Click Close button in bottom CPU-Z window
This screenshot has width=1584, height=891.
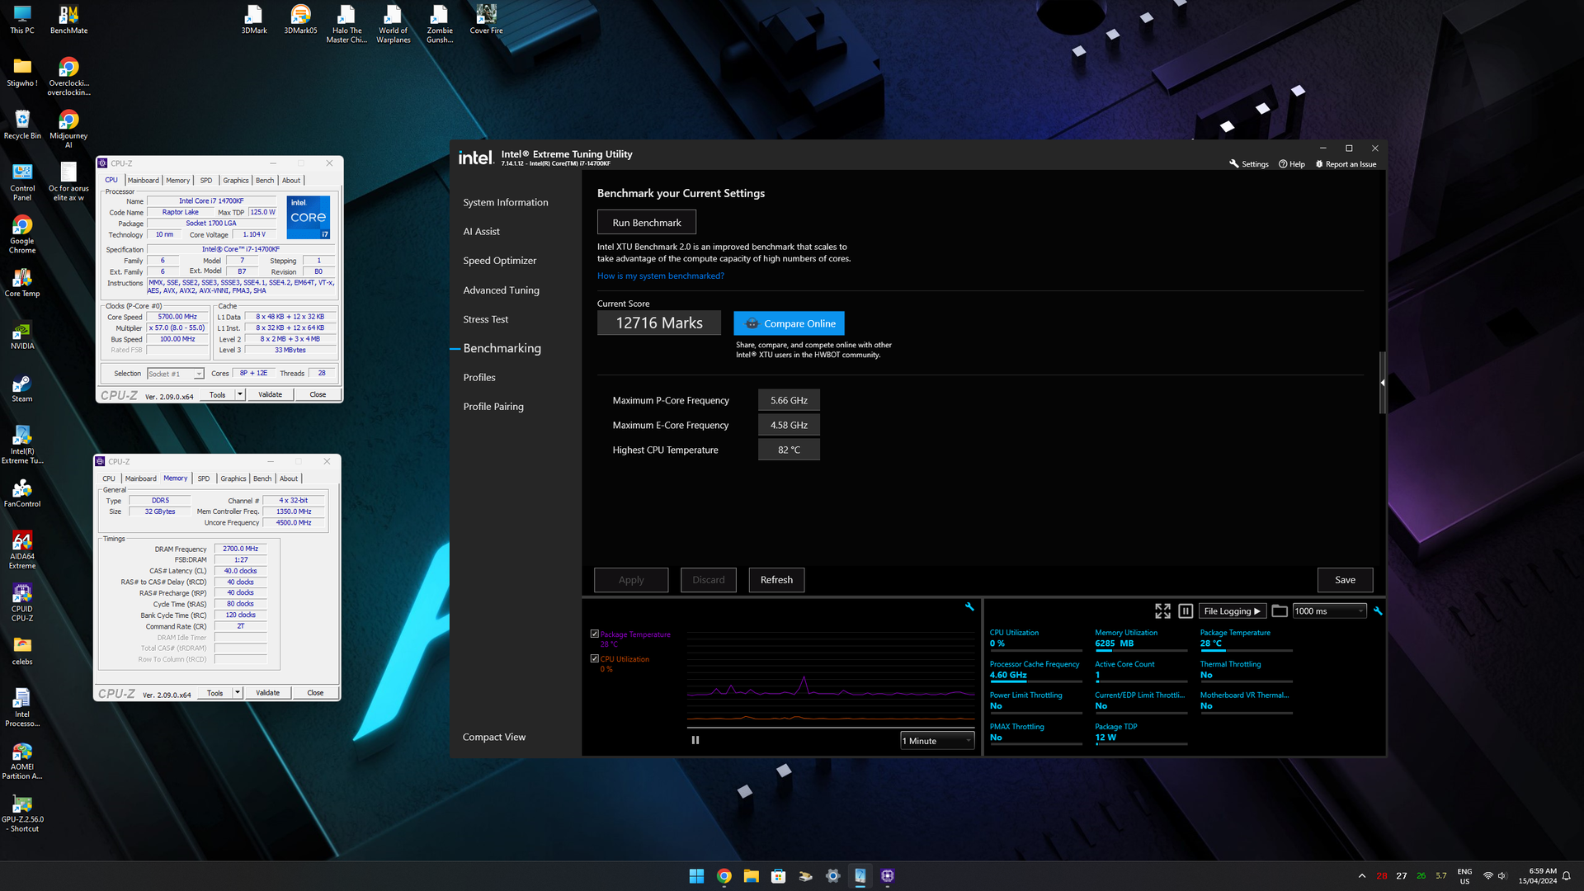click(x=315, y=693)
